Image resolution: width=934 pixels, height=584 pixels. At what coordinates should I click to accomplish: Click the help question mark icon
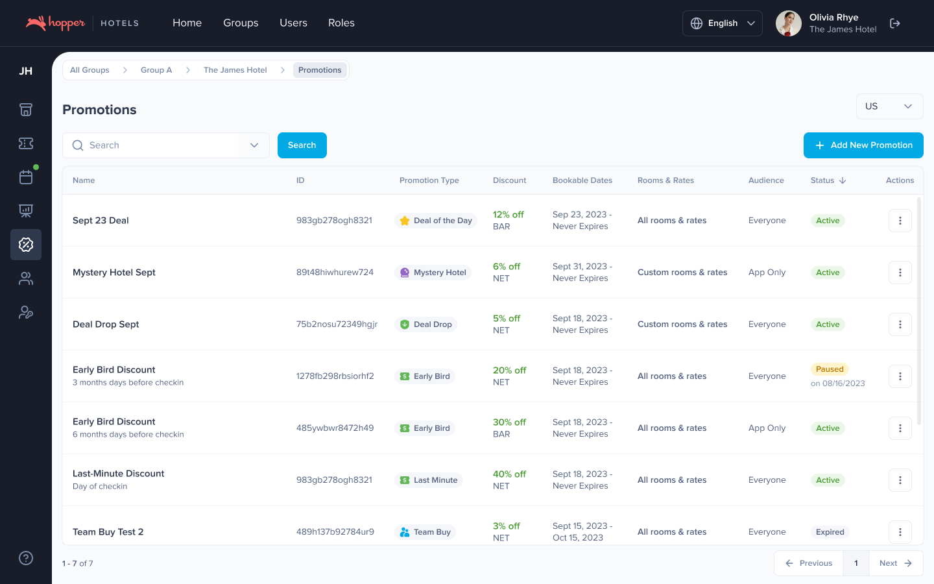coord(26,558)
